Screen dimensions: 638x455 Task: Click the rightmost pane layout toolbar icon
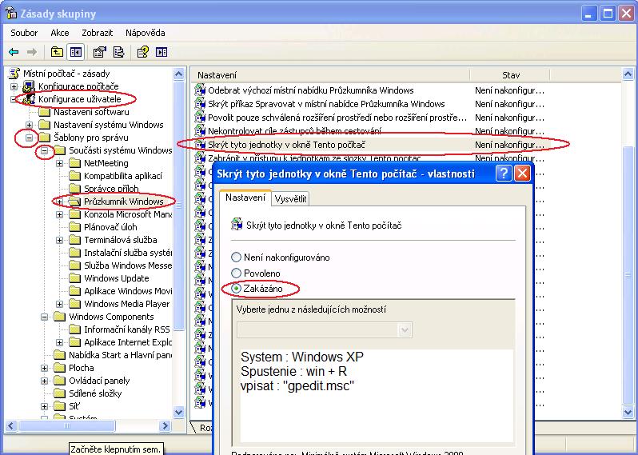point(161,52)
